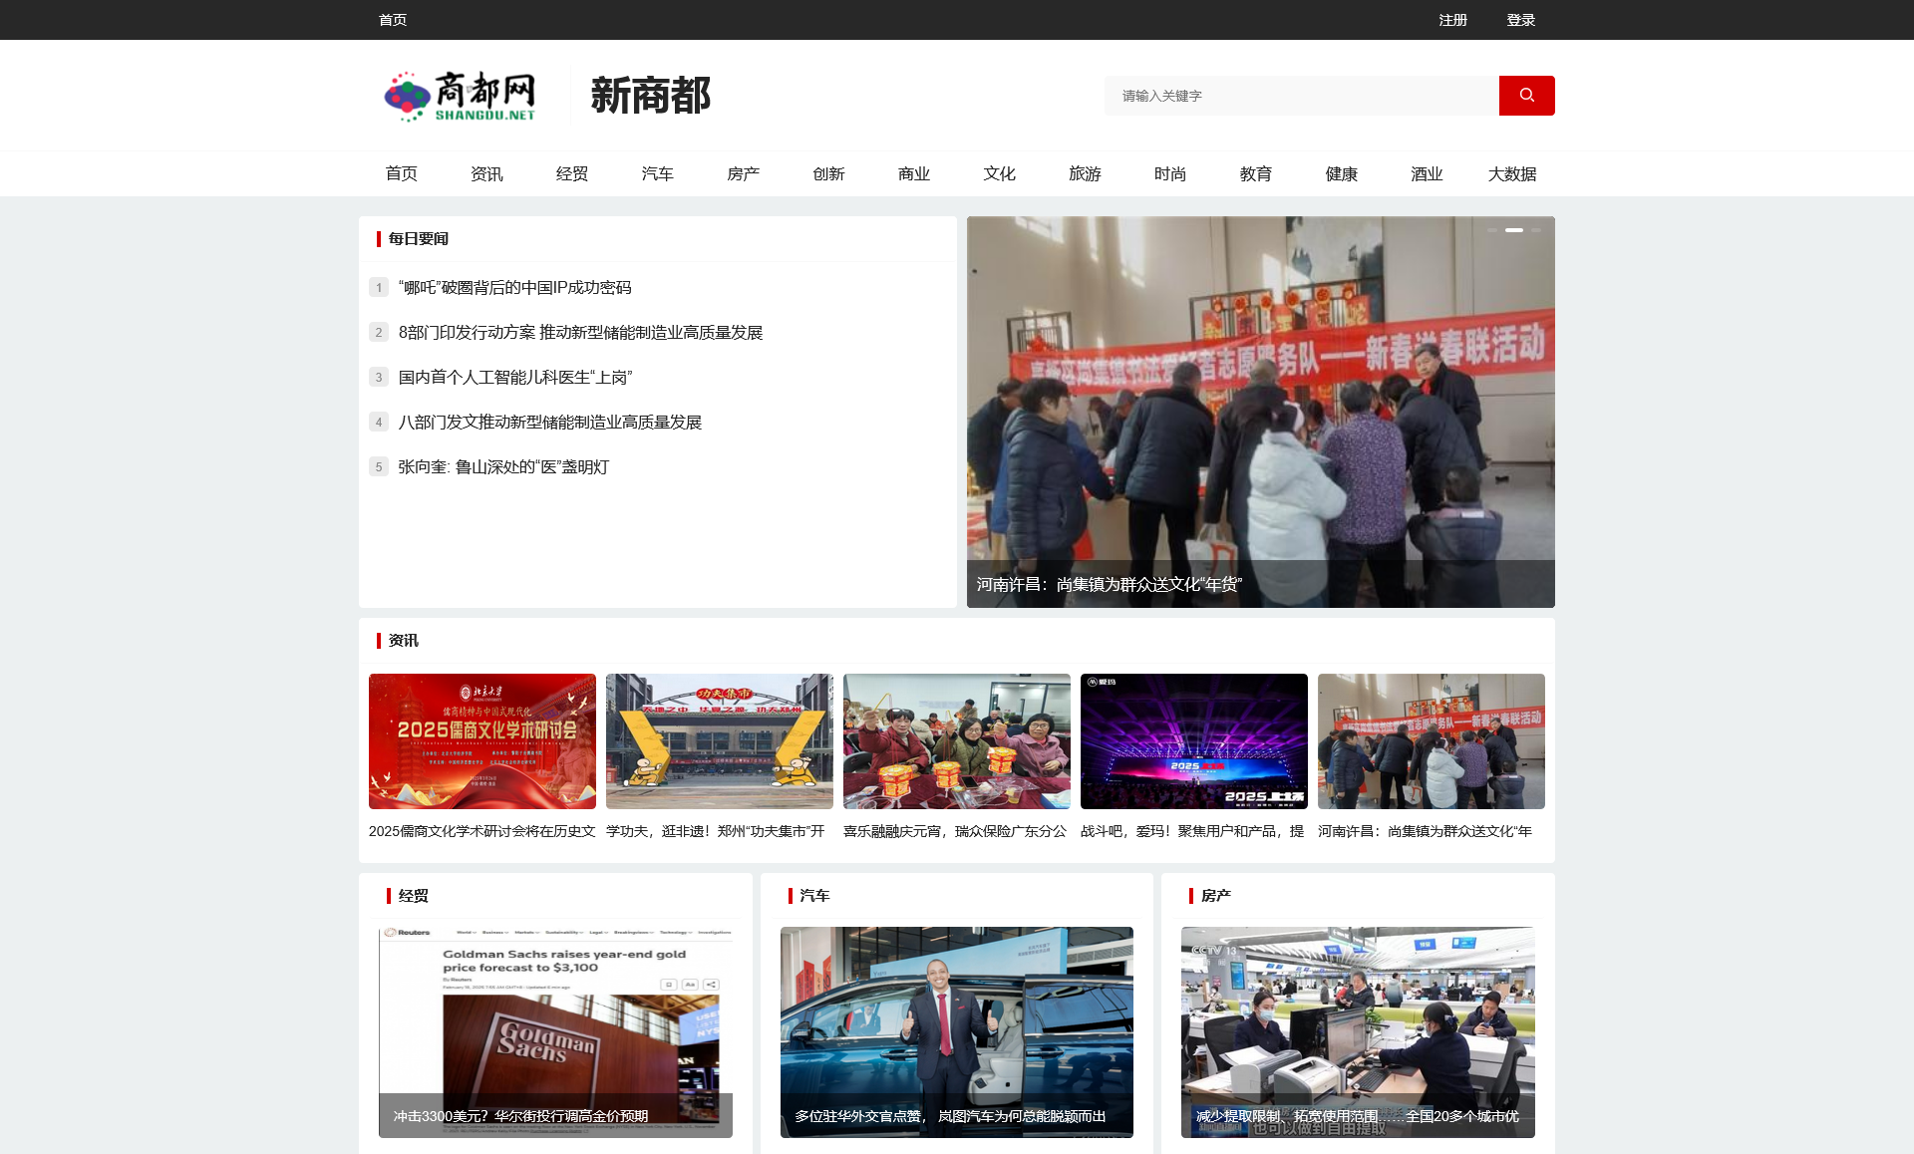Image resolution: width=1914 pixels, height=1154 pixels.
Task: Open the 汽车 navigation menu item
Action: (657, 174)
